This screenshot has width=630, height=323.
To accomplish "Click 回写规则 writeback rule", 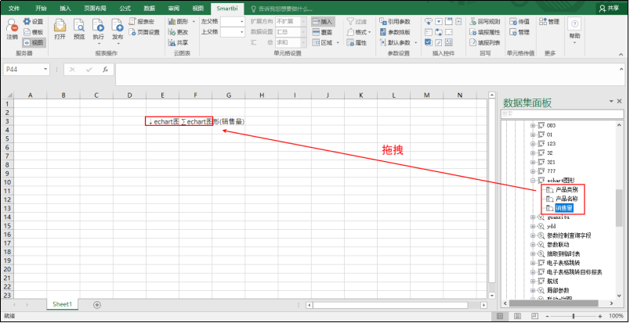I will point(484,22).
